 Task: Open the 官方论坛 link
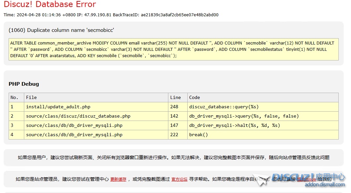tap(179, 179)
